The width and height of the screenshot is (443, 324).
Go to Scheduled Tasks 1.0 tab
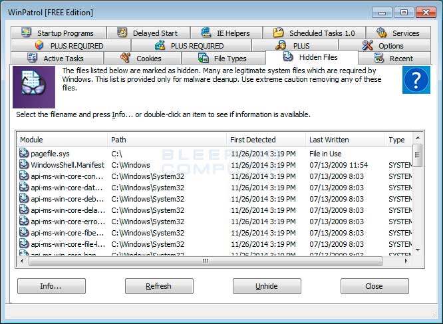pos(314,33)
